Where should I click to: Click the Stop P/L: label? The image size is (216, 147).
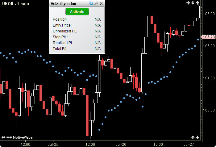pos(60,37)
